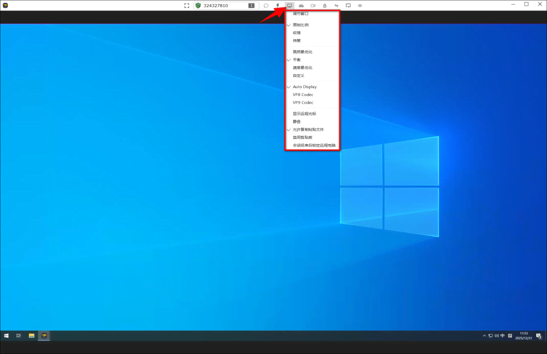Viewport: 547px width, 354px height.
Task: Toggle the monitor display settings icon
Action: click(x=290, y=6)
